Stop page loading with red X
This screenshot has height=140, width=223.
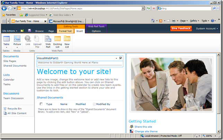pyautogui.click(x=154, y=8)
